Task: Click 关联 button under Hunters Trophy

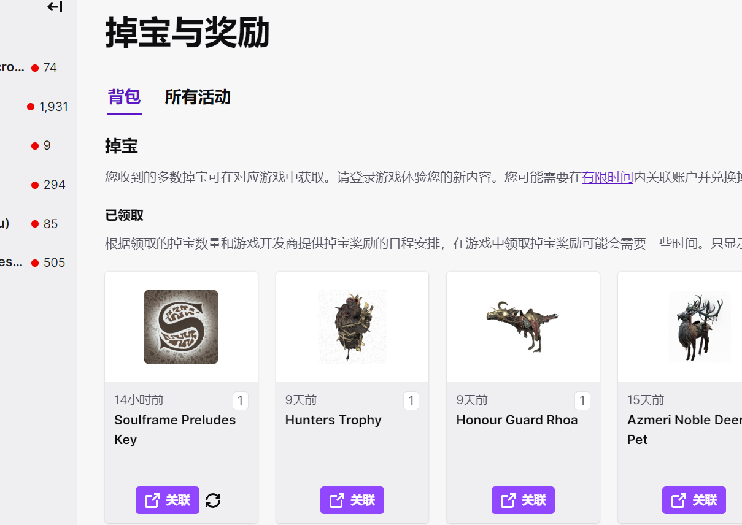Action: point(352,500)
